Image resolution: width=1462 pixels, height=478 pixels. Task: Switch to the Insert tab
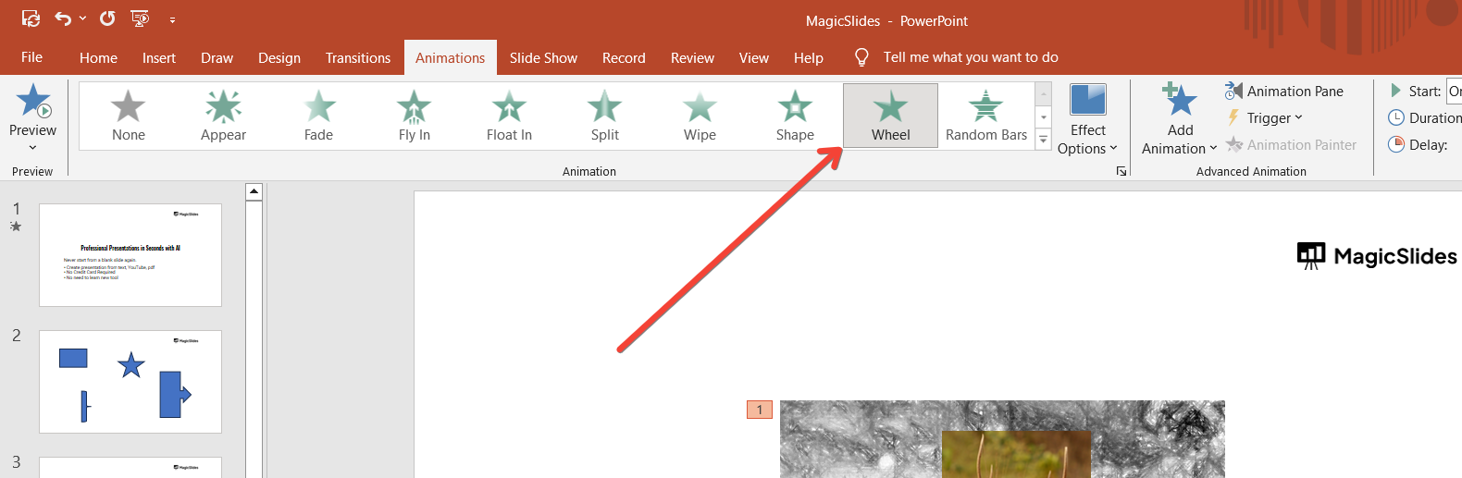[x=159, y=57]
